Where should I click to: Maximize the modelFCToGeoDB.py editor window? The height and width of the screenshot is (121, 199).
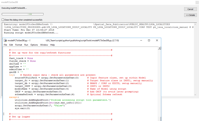pyautogui.click(x=149, y=40)
